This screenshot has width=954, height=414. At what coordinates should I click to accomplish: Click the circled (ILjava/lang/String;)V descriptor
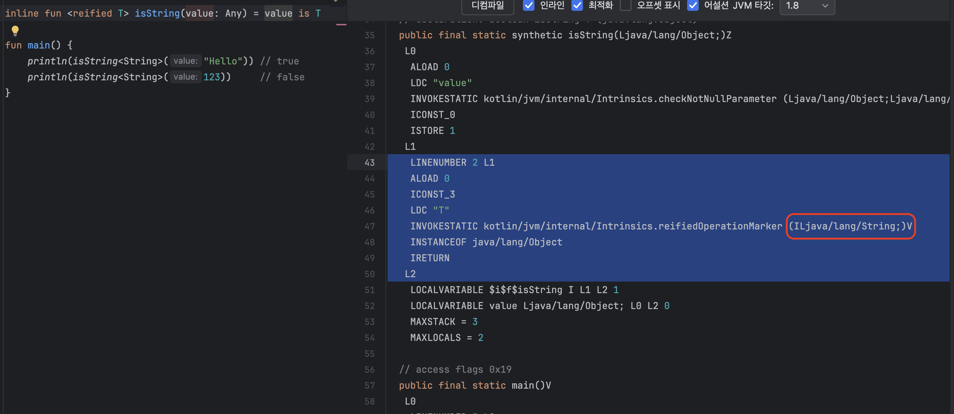(850, 226)
